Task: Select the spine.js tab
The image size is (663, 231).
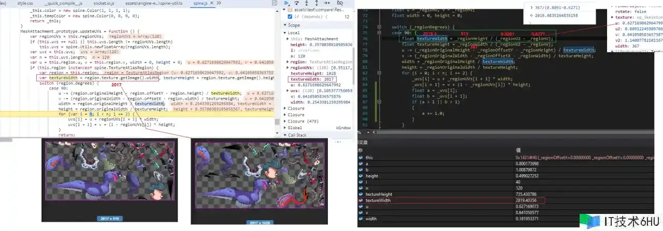Action: pos(199,3)
